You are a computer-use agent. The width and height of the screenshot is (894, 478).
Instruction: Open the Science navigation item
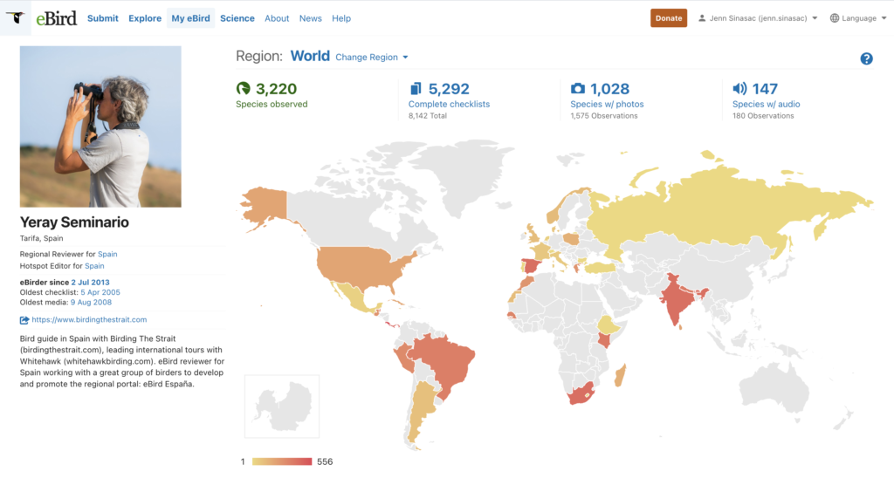(x=237, y=18)
